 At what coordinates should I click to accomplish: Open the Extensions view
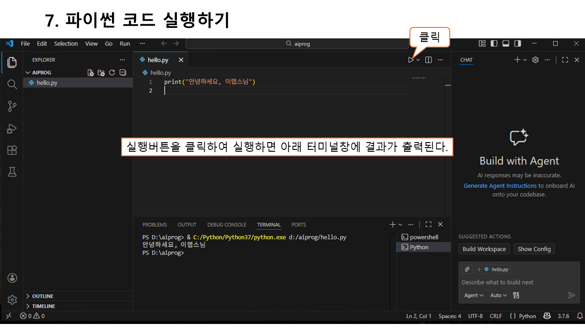(12, 150)
